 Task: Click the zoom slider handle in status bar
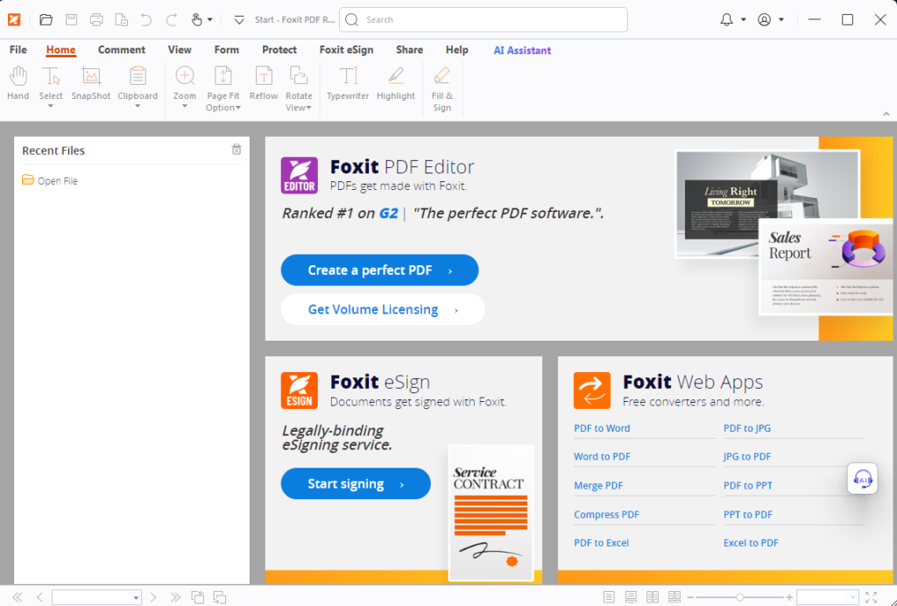(739, 597)
